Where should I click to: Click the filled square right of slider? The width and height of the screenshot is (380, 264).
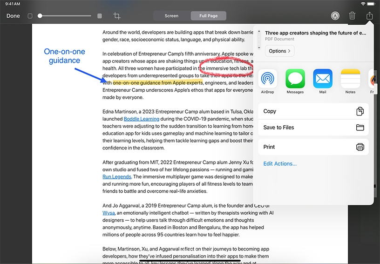pos(99,16)
